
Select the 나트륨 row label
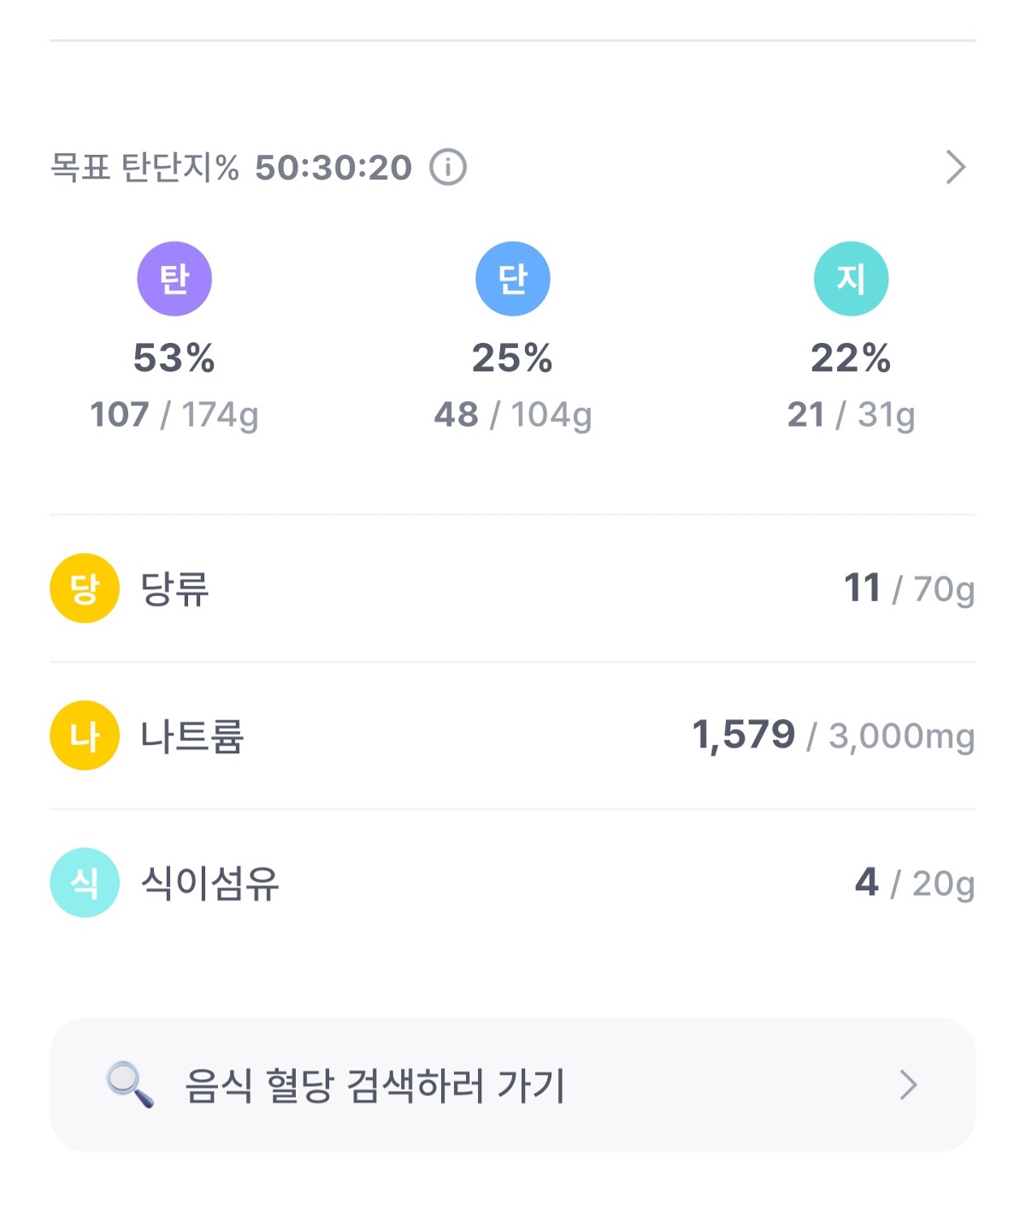(x=192, y=736)
